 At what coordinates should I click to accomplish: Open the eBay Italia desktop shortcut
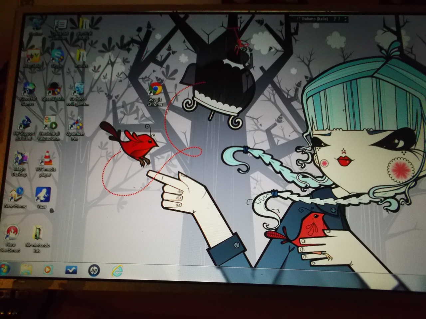(x=32, y=58)
